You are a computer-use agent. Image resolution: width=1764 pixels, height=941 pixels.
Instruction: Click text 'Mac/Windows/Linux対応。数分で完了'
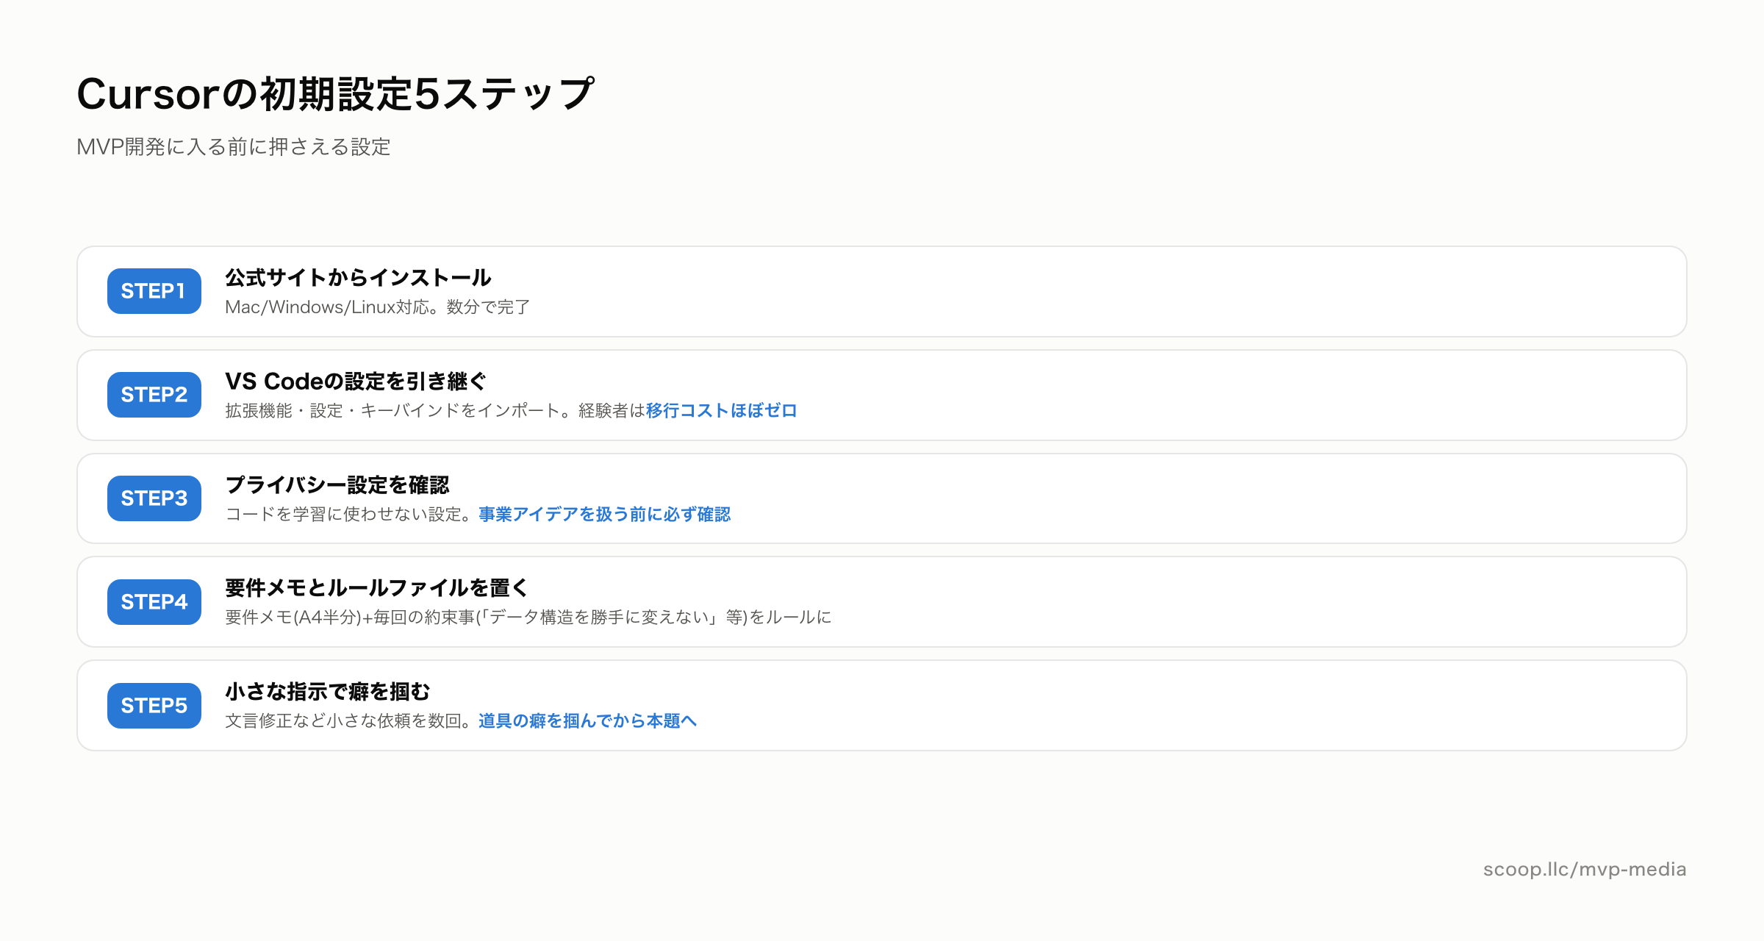click(x=378, y=307)
